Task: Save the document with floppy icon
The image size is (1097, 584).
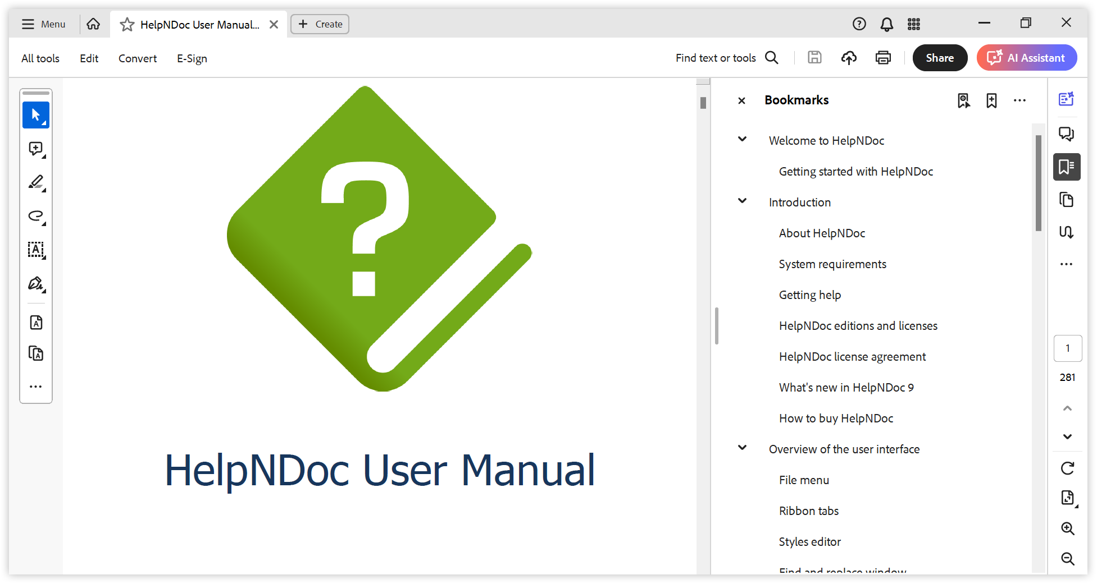Action: point(814,57)
